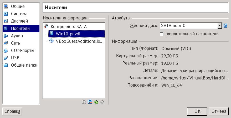Click the 29,30 ГБ virtual size value
Screen dimensions: 231x118
coord(170,56)
